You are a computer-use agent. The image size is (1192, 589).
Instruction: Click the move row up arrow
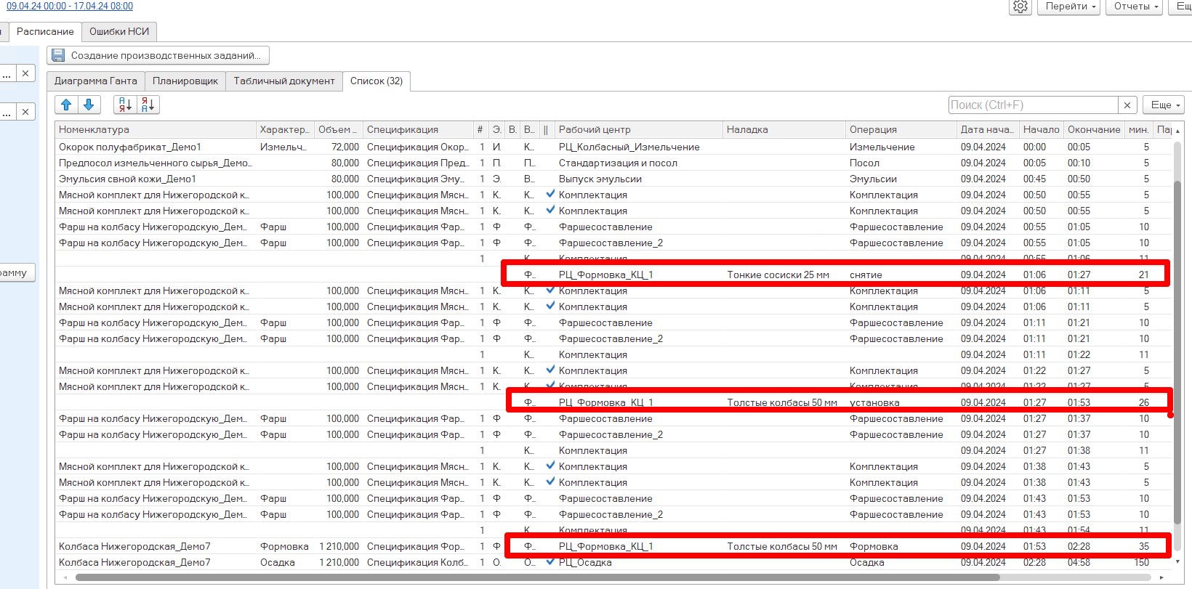point(66,105)
